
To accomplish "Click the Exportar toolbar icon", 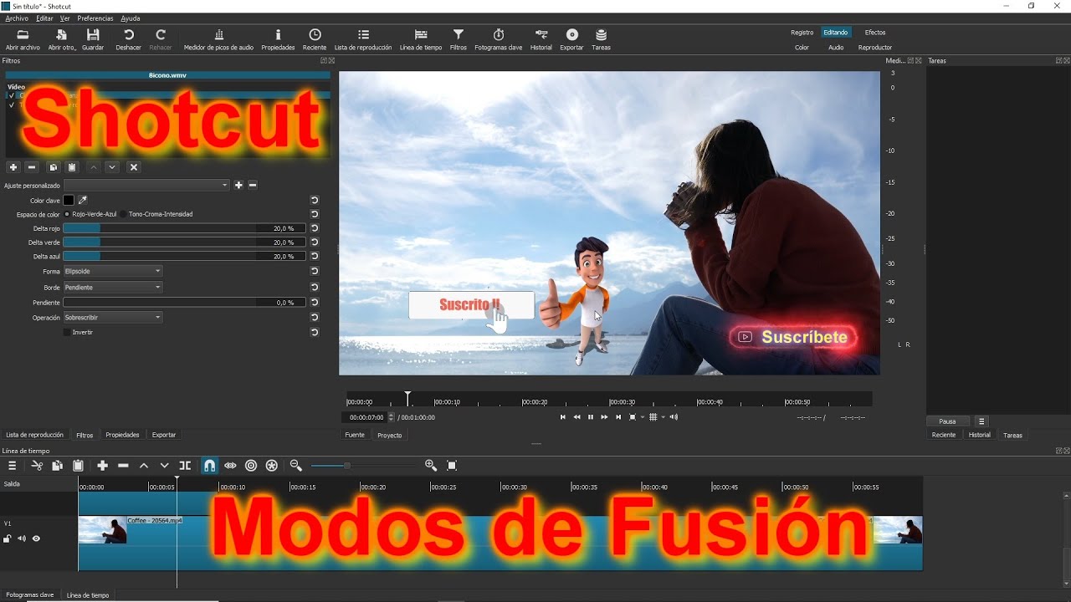I will point(572,39).
